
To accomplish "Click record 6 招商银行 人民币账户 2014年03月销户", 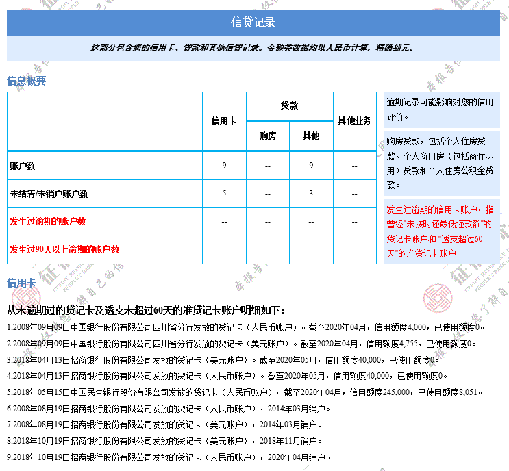I will 169,409.
